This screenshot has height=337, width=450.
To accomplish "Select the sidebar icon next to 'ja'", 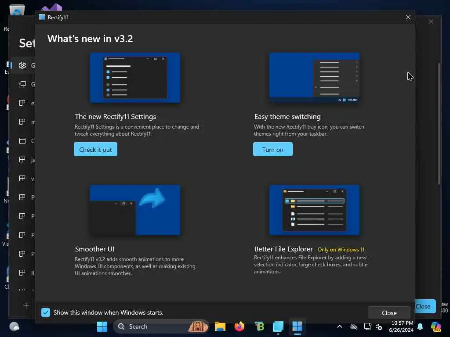I will click(22, 160).
